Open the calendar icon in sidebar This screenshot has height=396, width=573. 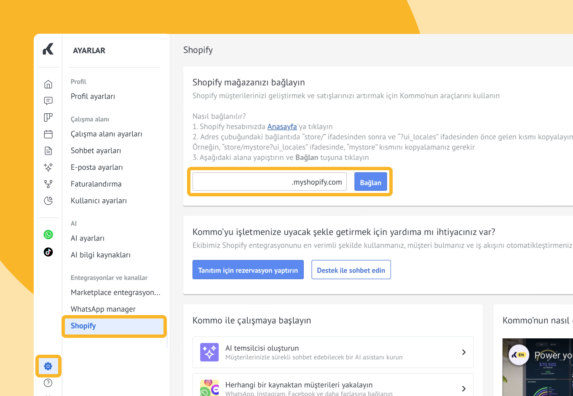click(x=48, y=134)
